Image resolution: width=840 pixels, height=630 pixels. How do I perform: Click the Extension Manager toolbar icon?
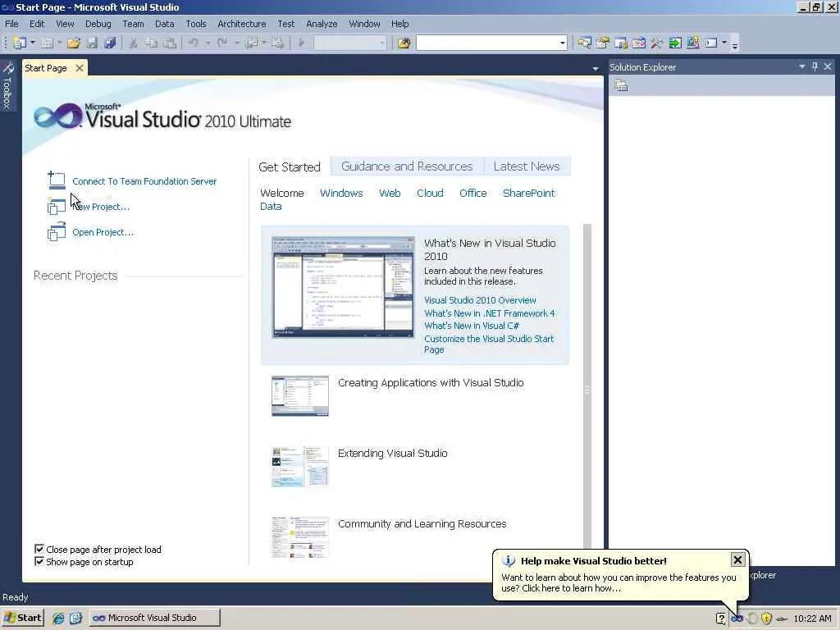(693, 43)
